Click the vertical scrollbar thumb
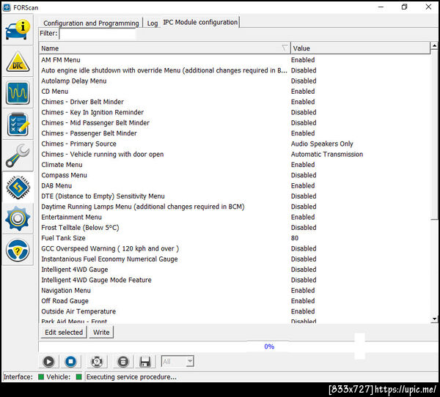The height and width of the screenshot is (397, 440). pyautogui.click(x=434, y=135)
